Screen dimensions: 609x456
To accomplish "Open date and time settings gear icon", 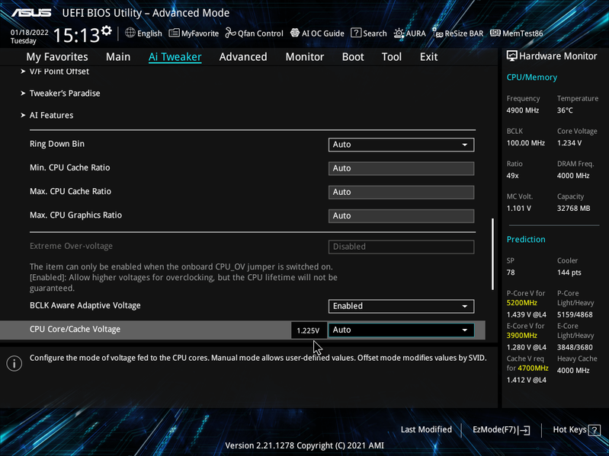I will 107,30.
